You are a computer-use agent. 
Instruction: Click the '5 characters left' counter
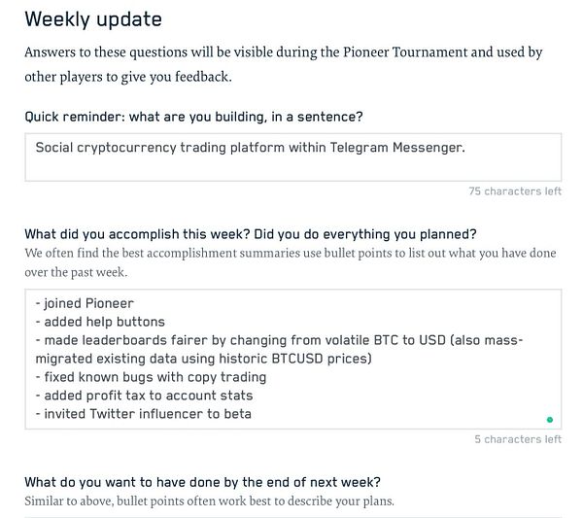tap(518, 439)
